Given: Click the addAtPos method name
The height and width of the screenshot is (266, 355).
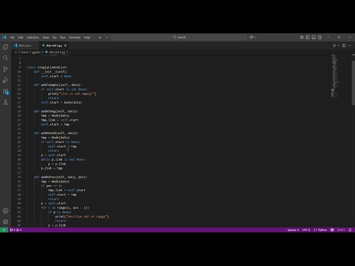Looking at the screenshot, I should (x=48, y=177).
